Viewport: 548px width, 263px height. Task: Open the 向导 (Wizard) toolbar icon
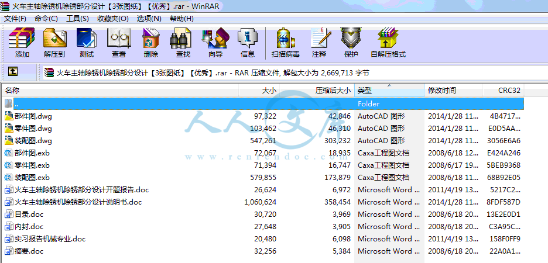click(x=215, y=38)
